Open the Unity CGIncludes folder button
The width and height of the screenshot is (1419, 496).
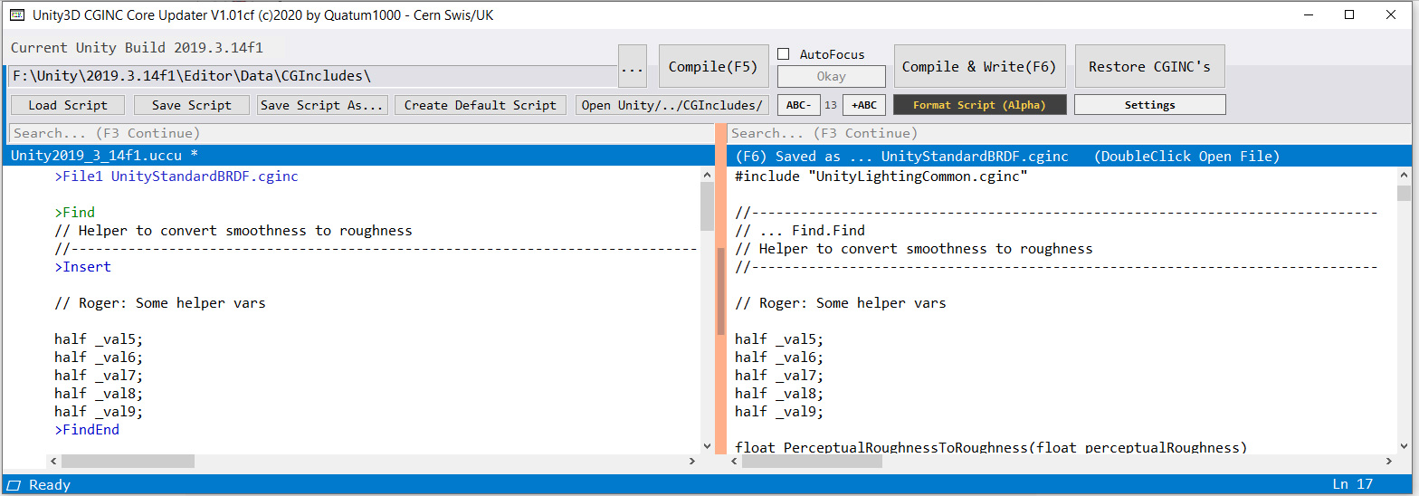click(x=673, y=105)
